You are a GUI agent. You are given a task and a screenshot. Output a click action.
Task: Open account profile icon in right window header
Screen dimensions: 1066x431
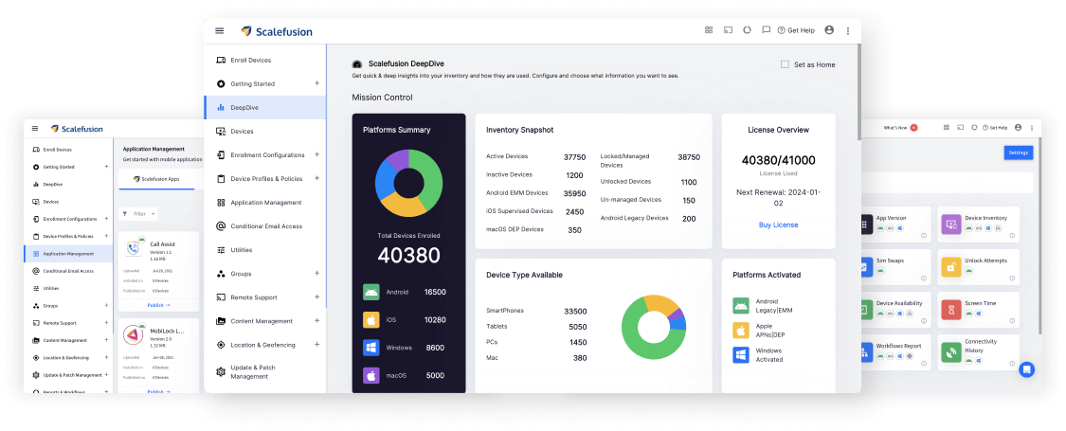pyautogui.click(x=1018, y=127)
